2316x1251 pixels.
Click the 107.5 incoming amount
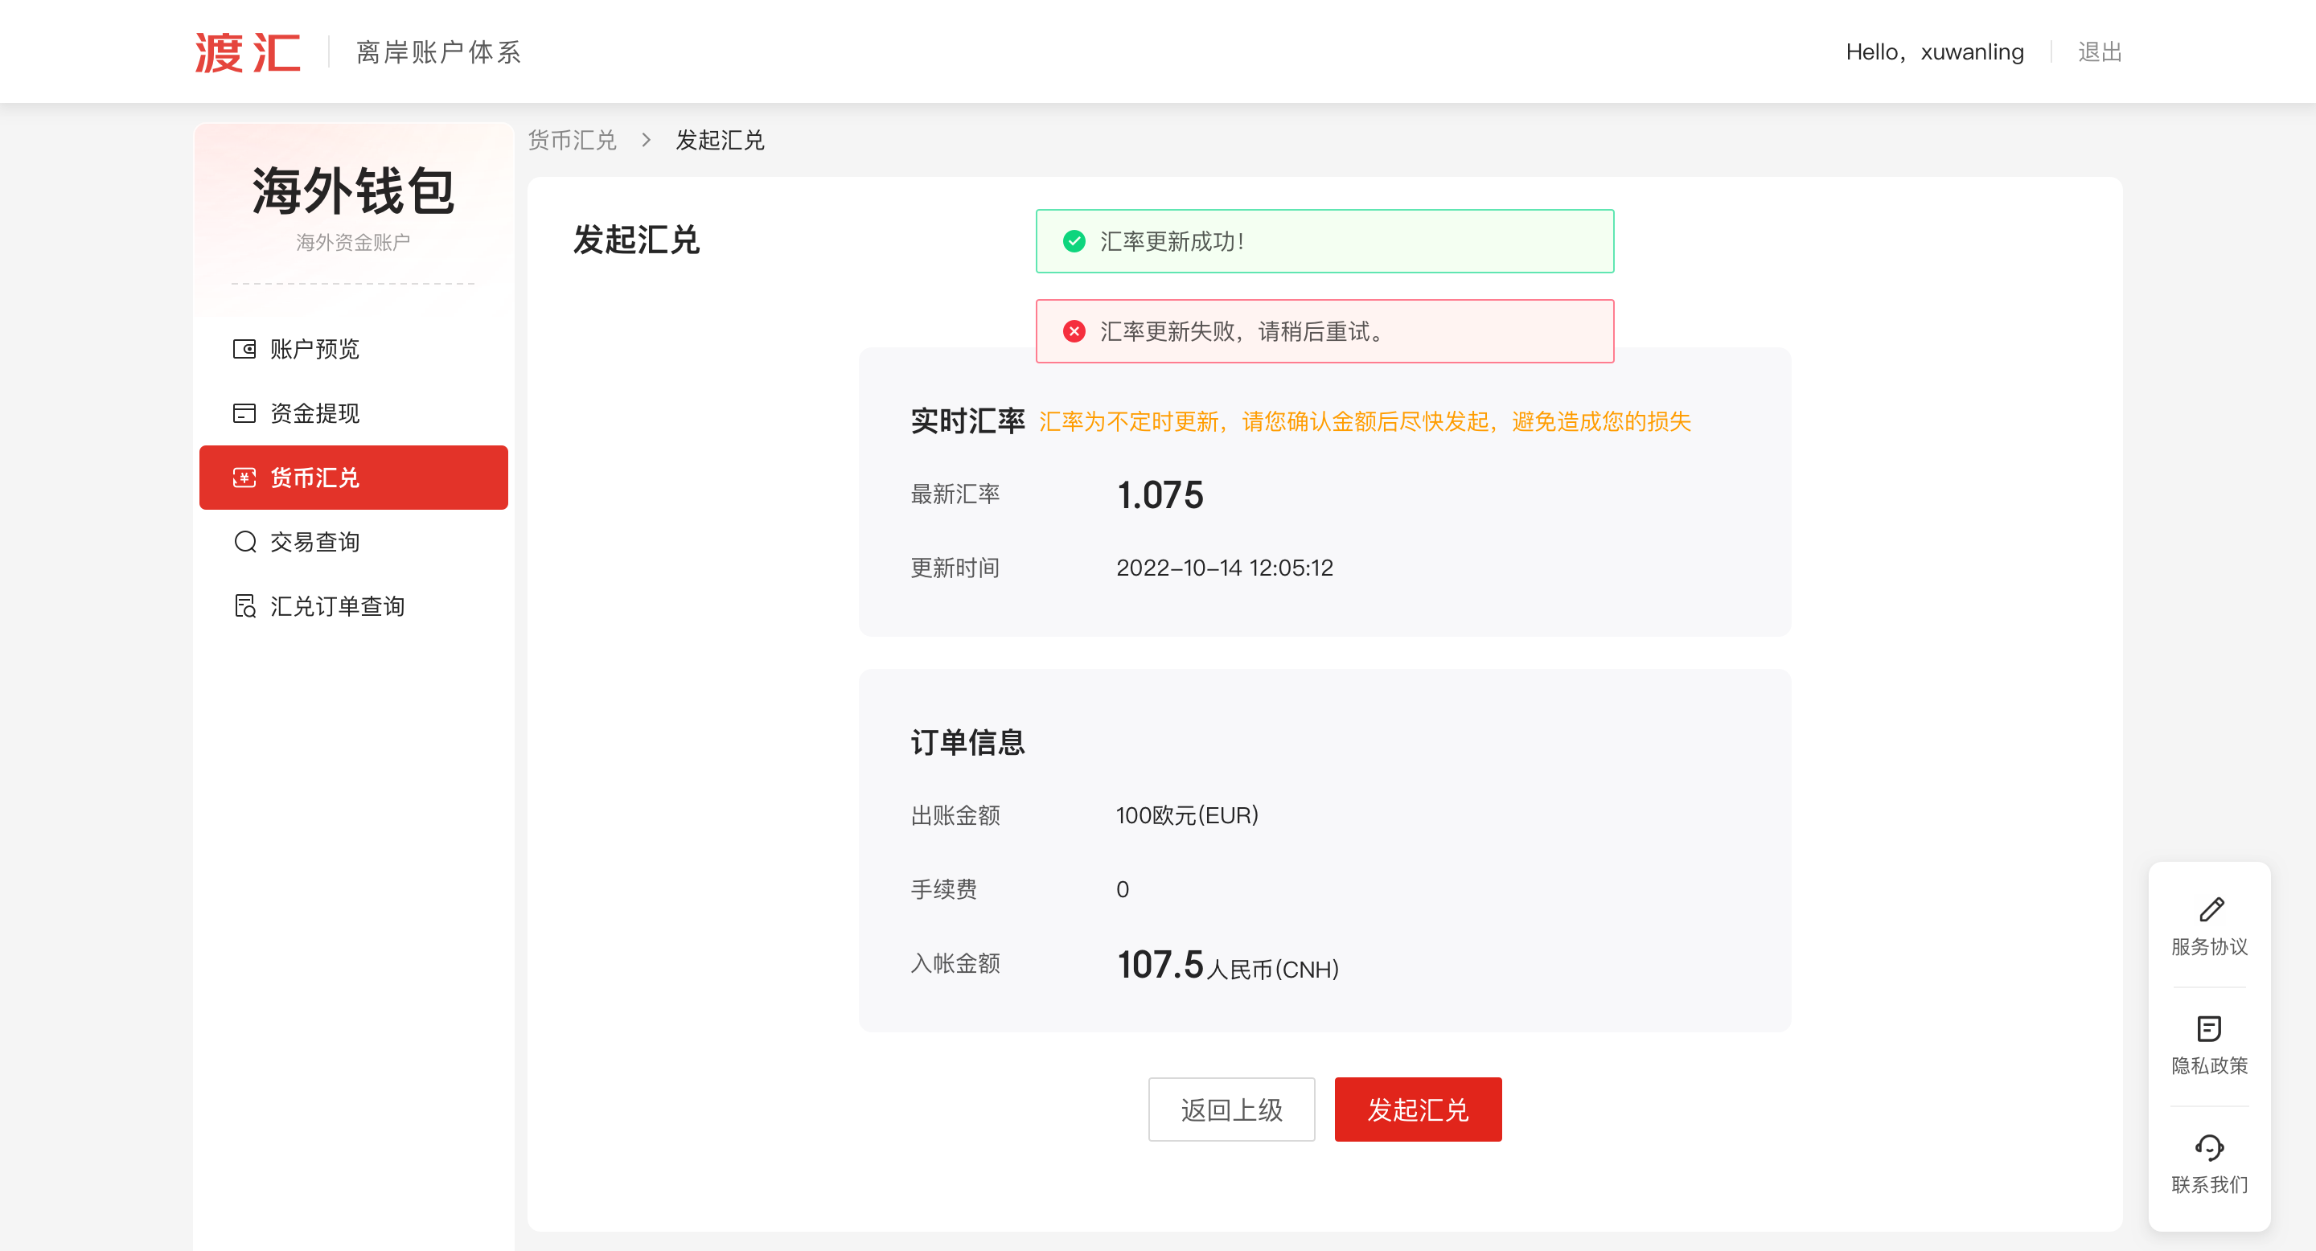click(1160, 964)
